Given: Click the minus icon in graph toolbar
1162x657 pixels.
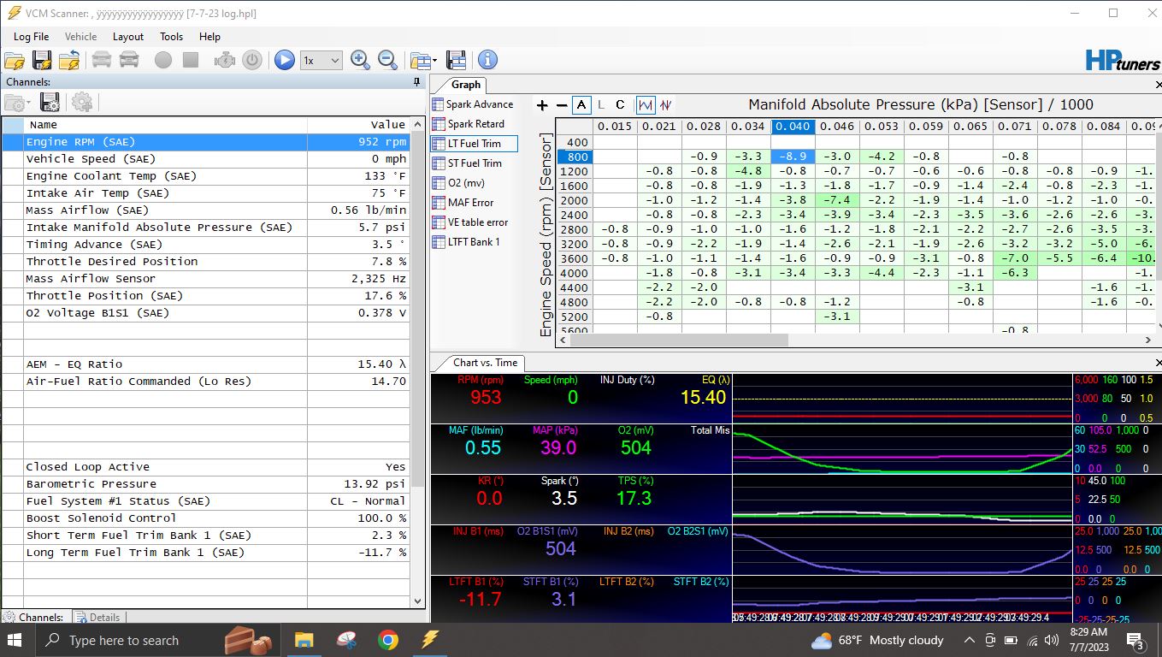Looking at the screenshot, I should tap(562, 105).
